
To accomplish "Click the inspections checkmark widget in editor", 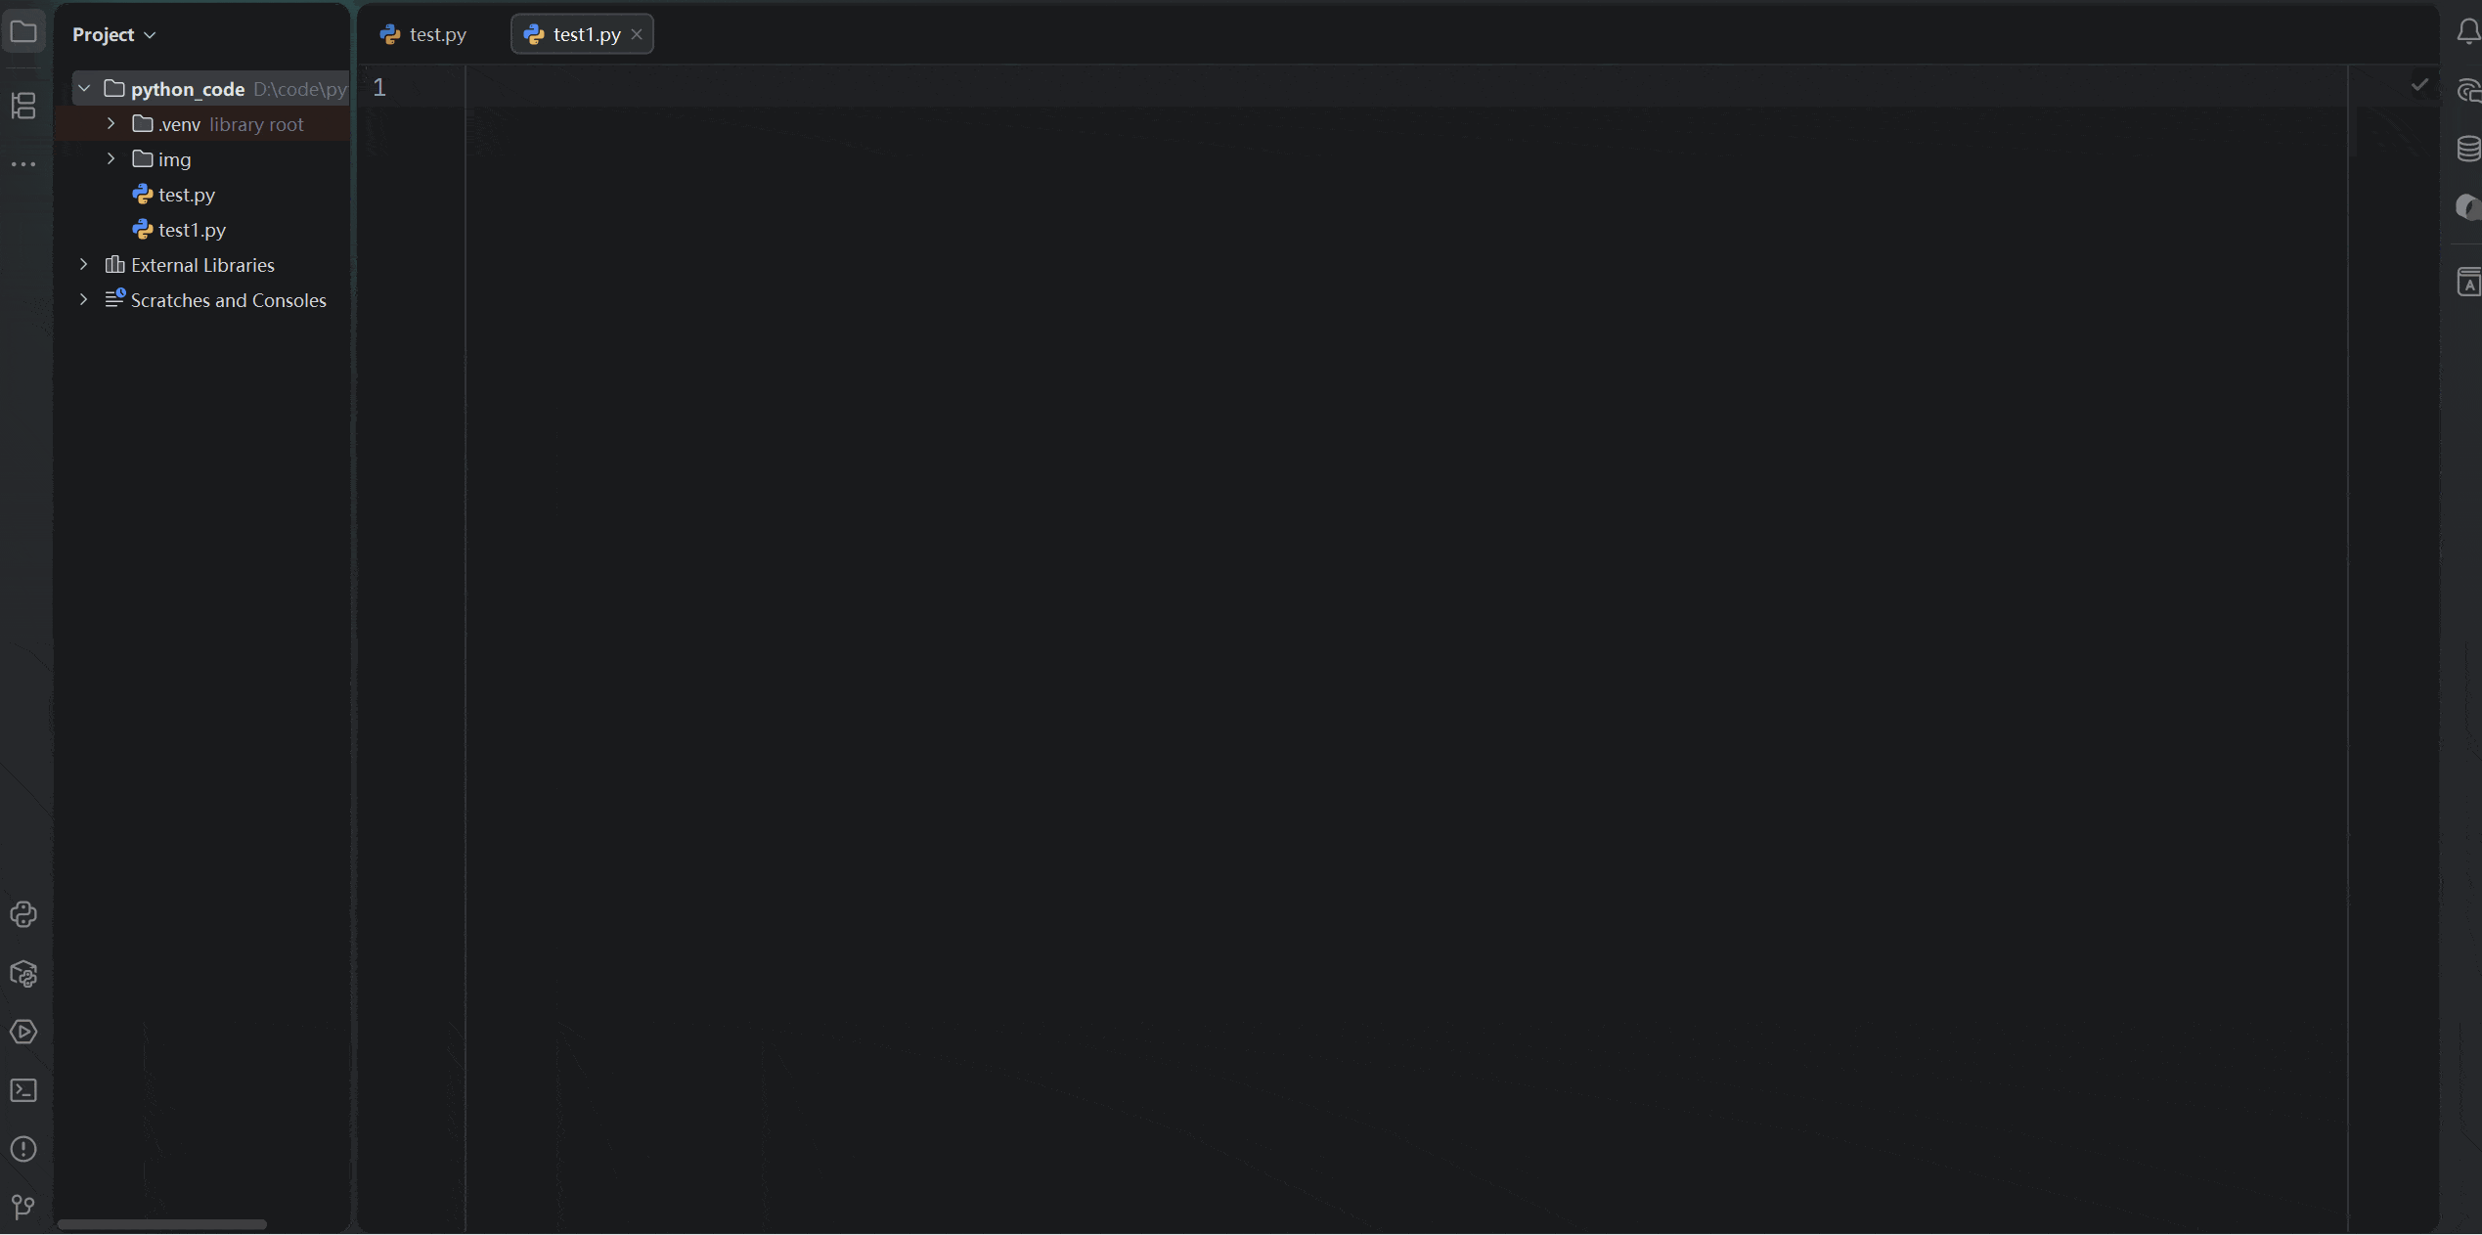I will click(x=2419, y=85).
